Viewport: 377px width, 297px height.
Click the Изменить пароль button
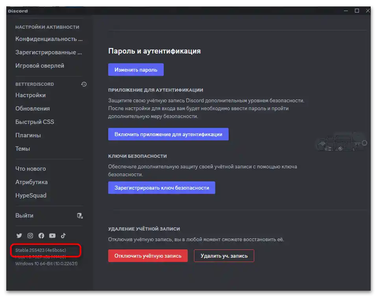pyautogui.click(x=136, y=69)
